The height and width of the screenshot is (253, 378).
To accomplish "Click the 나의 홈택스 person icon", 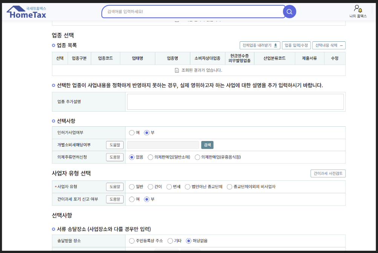I will tap(357, 8).
